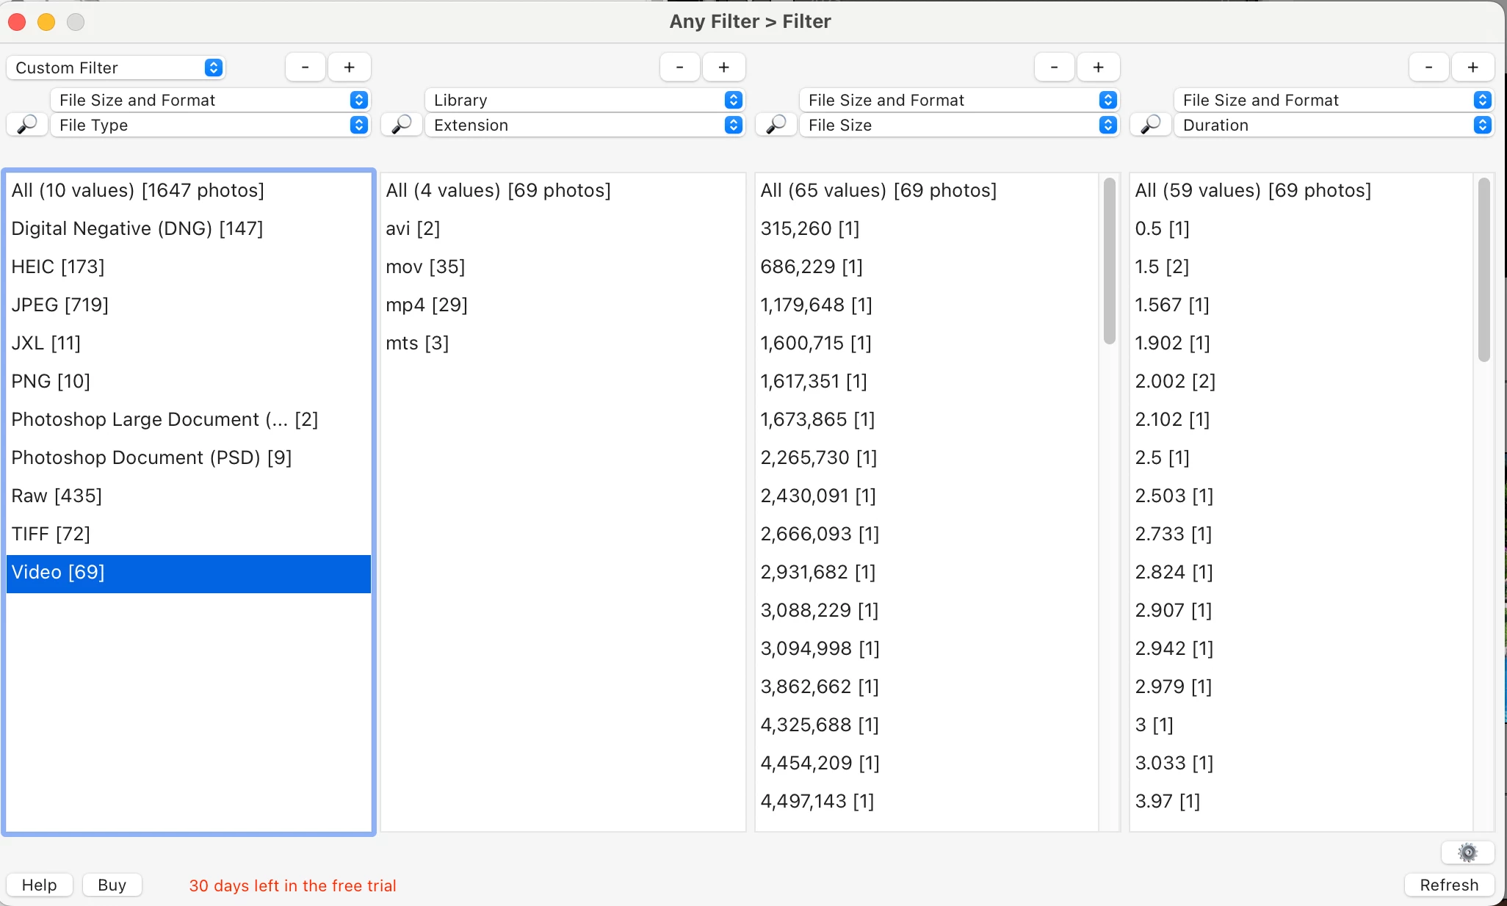Open the Help button
Viewport: 1507px width, 906px height.
(40, 885)
